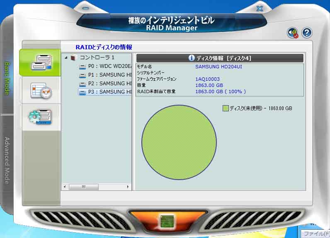Open ファイル menu in background window
Screen dimensions: 330x238
click(316, 233)
